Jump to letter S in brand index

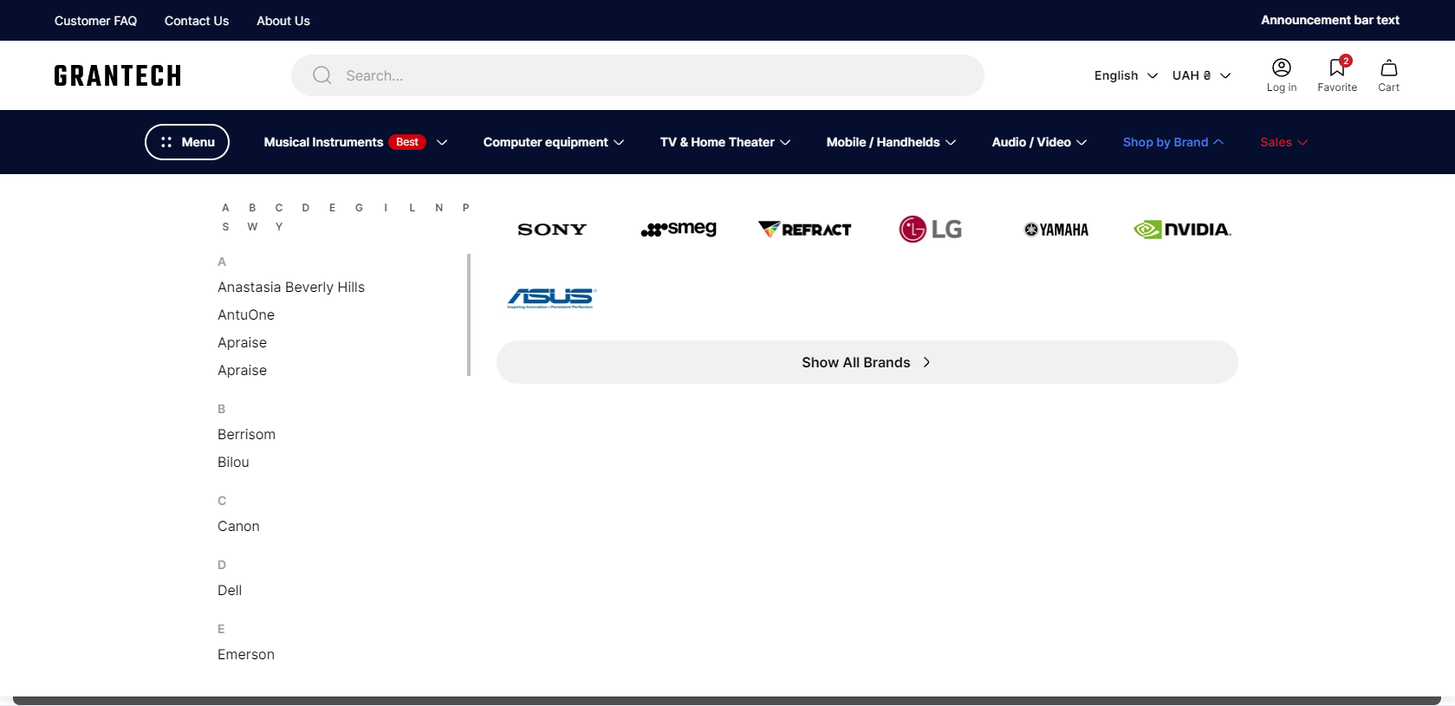(x=225, y=227)
